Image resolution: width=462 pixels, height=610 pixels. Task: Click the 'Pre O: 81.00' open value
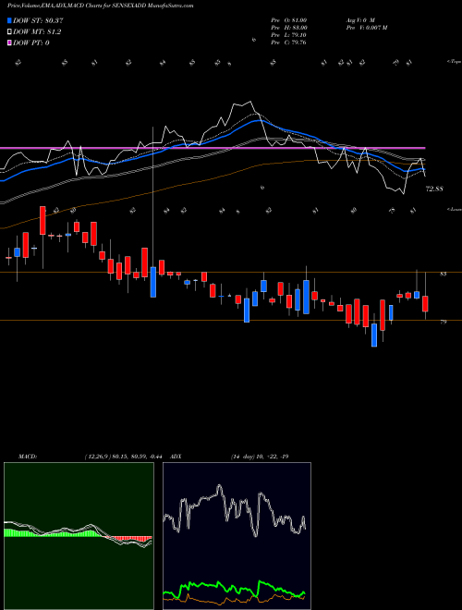point(289,20)
